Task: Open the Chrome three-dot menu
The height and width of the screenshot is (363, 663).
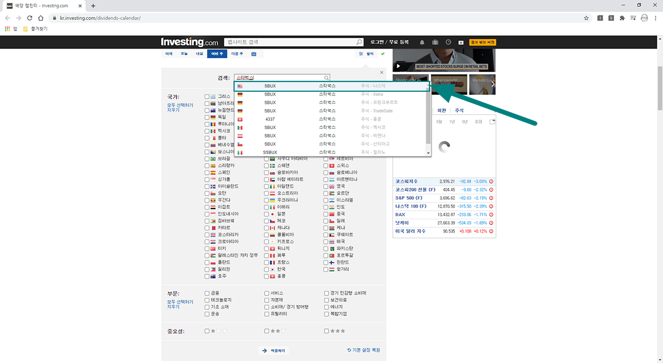Action: [656, 18]
